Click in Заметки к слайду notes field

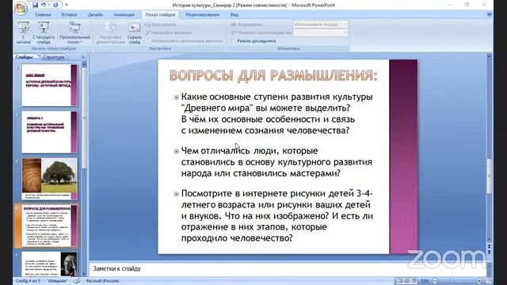pos(288,268)
